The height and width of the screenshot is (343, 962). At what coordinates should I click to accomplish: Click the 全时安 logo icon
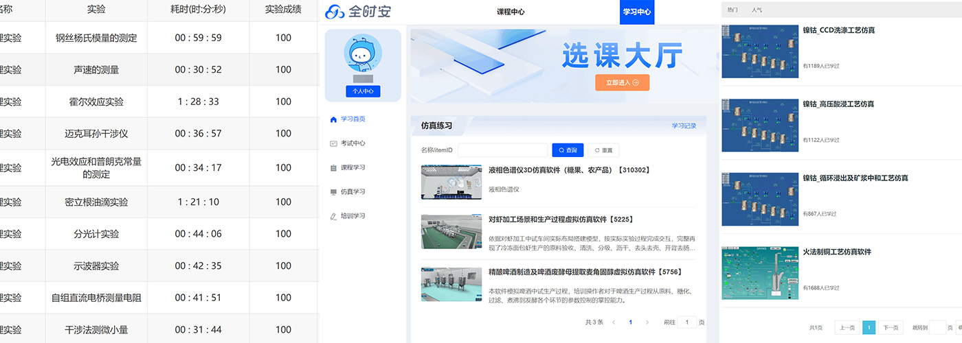(x=335, y=12)
